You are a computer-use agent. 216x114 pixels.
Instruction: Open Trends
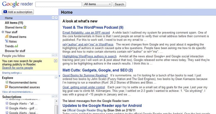(x=9, y=46)
